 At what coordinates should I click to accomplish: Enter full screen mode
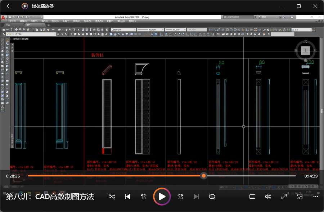[284, 197]
